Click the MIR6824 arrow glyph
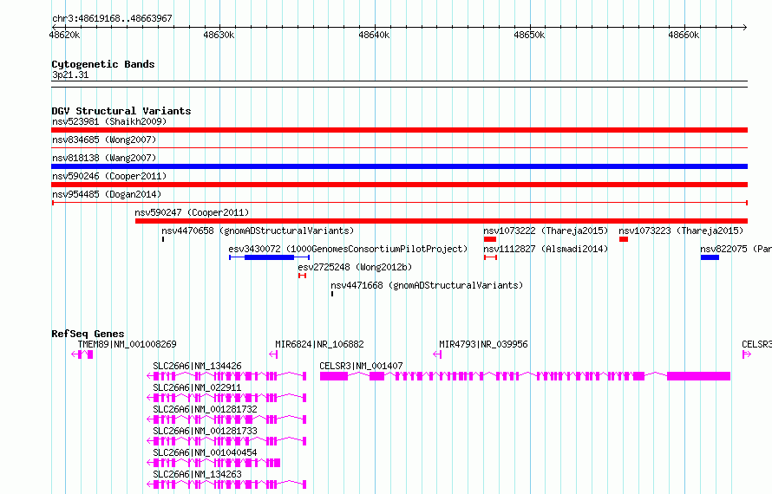 pyautogui.click(x=273, y=354)
